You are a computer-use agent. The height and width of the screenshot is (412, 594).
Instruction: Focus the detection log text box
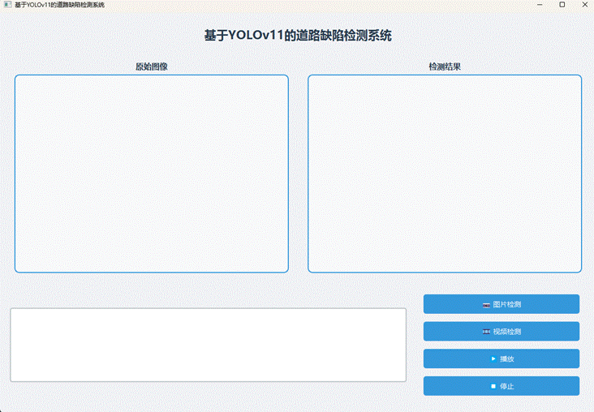209,345
